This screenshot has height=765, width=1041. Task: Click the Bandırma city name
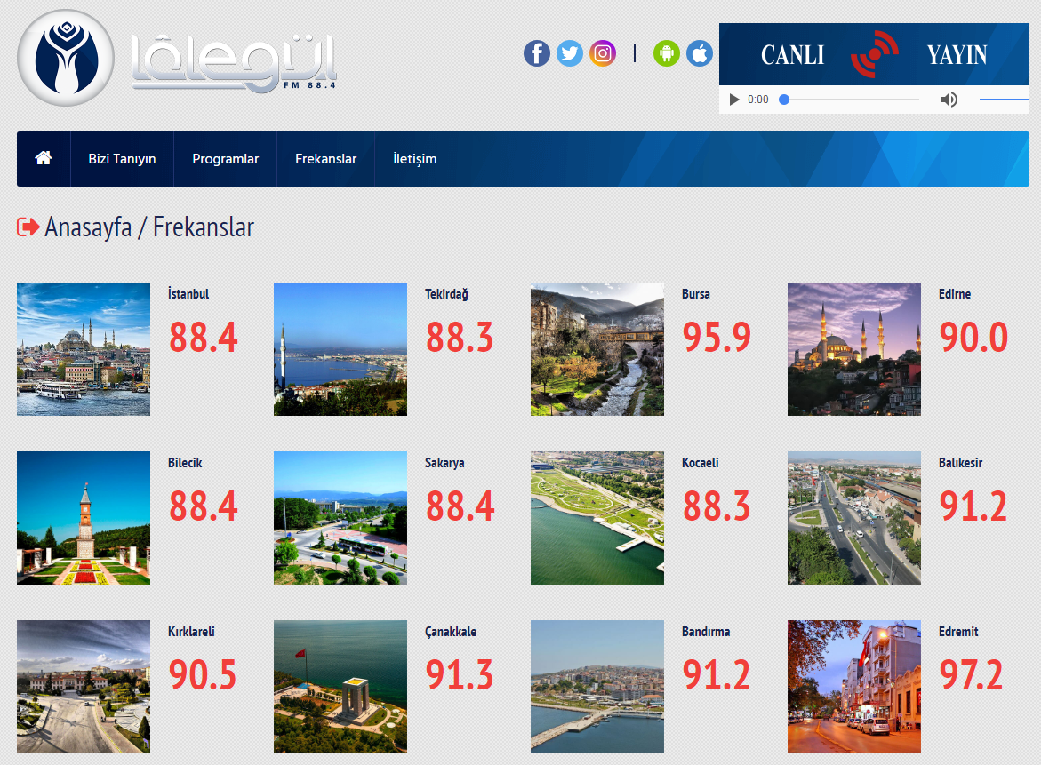pos(706,632)
